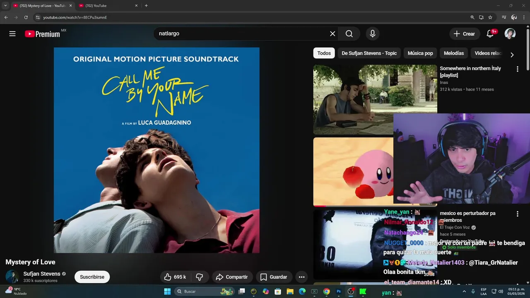Open the Kirby video thumbnail
This screenshot has width=530, height=298.
point(353,172)
